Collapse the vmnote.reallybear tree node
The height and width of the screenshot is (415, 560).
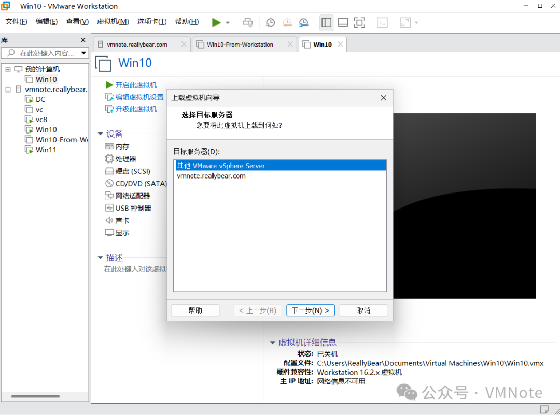8,90
